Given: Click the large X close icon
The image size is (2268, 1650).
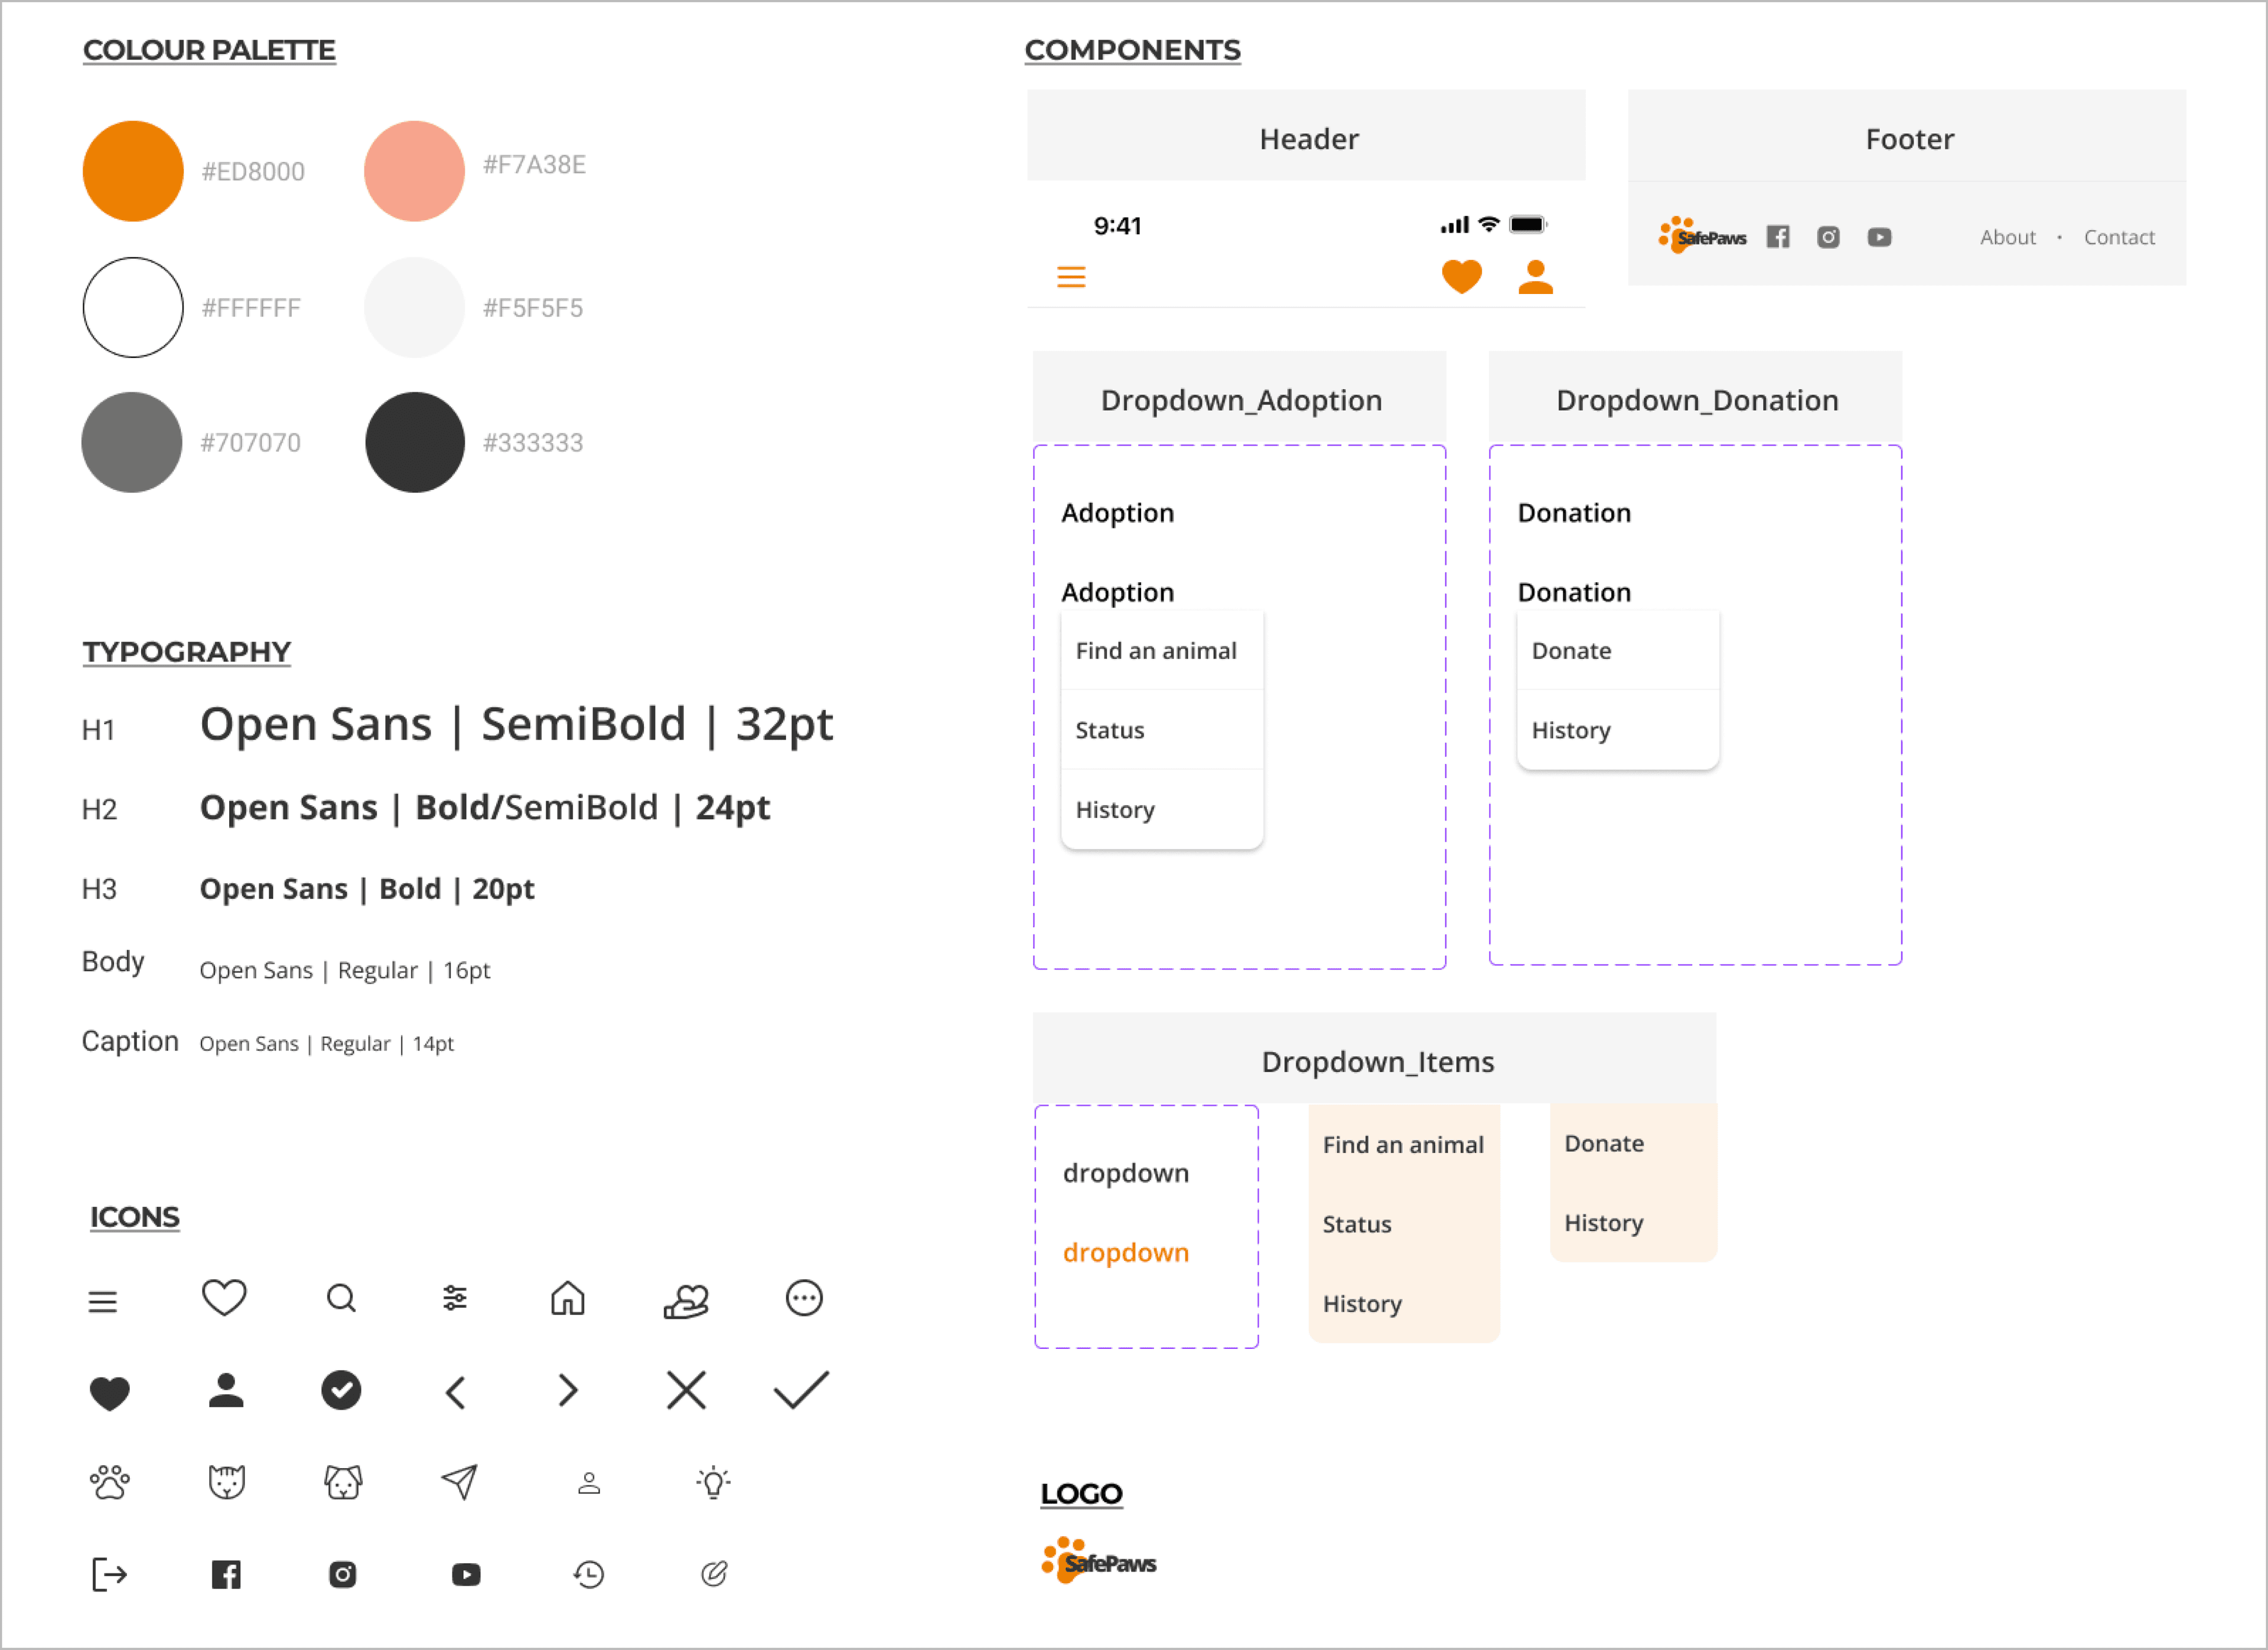Looking at the screenshot, I should point(686,1389).
